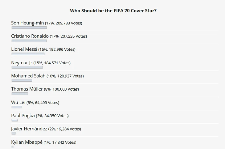Screen dimensions: 225x149
Task: Click Neymar Jr's name in the poll
Action: point(22,62)
